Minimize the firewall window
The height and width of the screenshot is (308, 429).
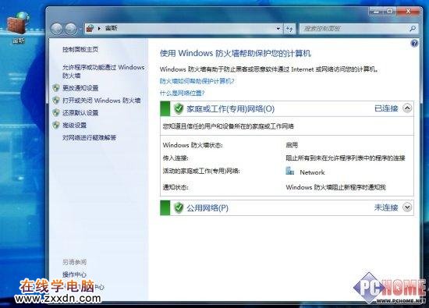[x=377, y=12]
